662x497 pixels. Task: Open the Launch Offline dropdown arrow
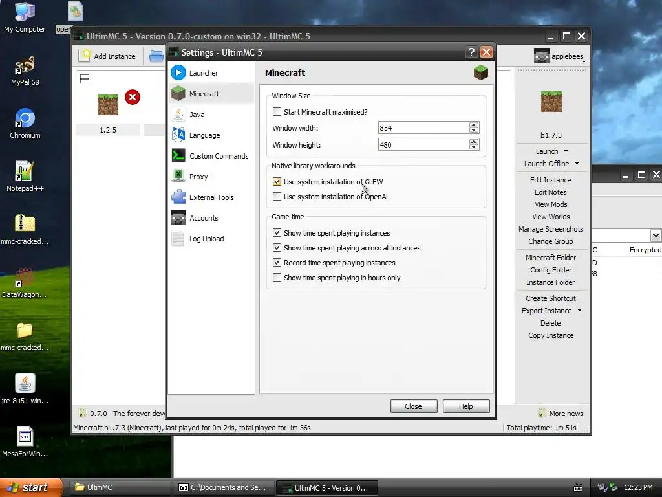coord(577,164)
